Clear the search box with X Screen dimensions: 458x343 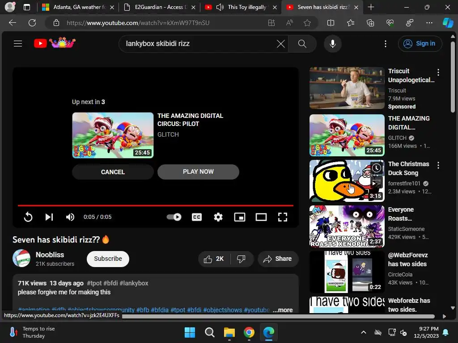tap(281, 44)
